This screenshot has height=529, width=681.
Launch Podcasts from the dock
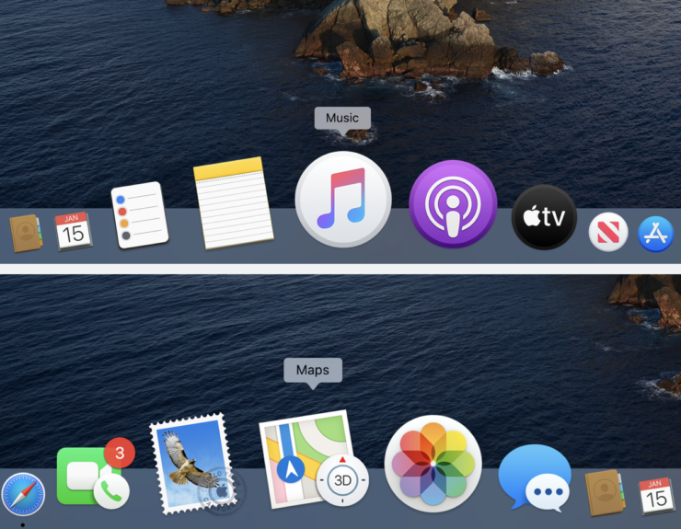tap(453, 203)
